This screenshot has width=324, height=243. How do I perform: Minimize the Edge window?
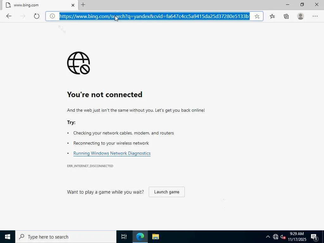coord(288,4)
